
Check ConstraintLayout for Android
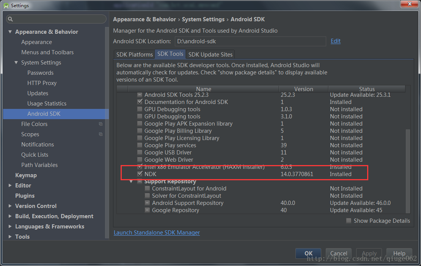tap(148, 188)
